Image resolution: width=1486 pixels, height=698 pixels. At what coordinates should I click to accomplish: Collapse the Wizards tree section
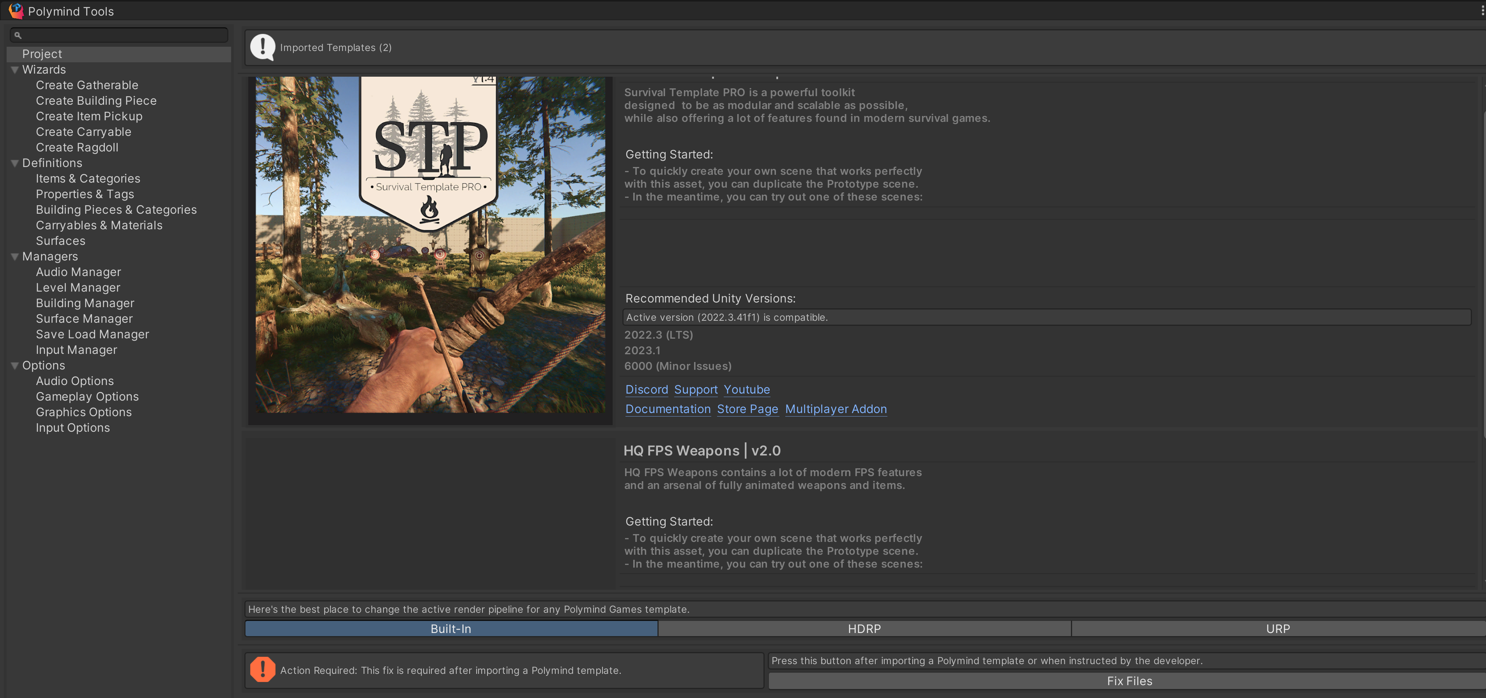[x=15, y=70]
